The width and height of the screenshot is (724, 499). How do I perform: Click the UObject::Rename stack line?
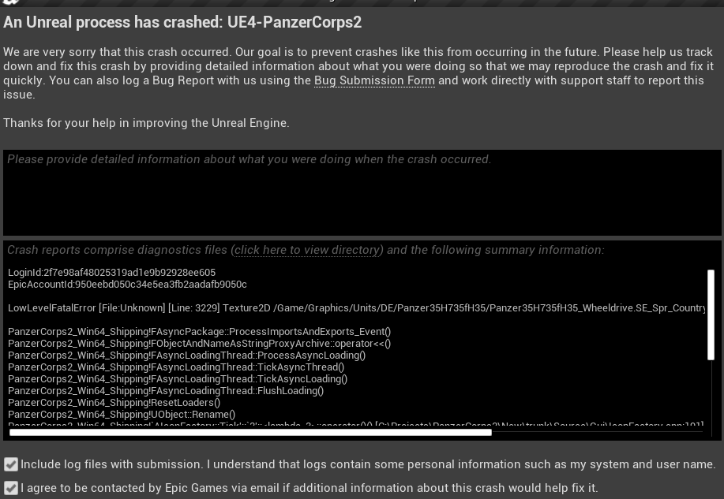[122, 415]
